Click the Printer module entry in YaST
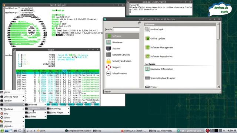The width and height of the screenshot is (237, 133). (151, 86)
